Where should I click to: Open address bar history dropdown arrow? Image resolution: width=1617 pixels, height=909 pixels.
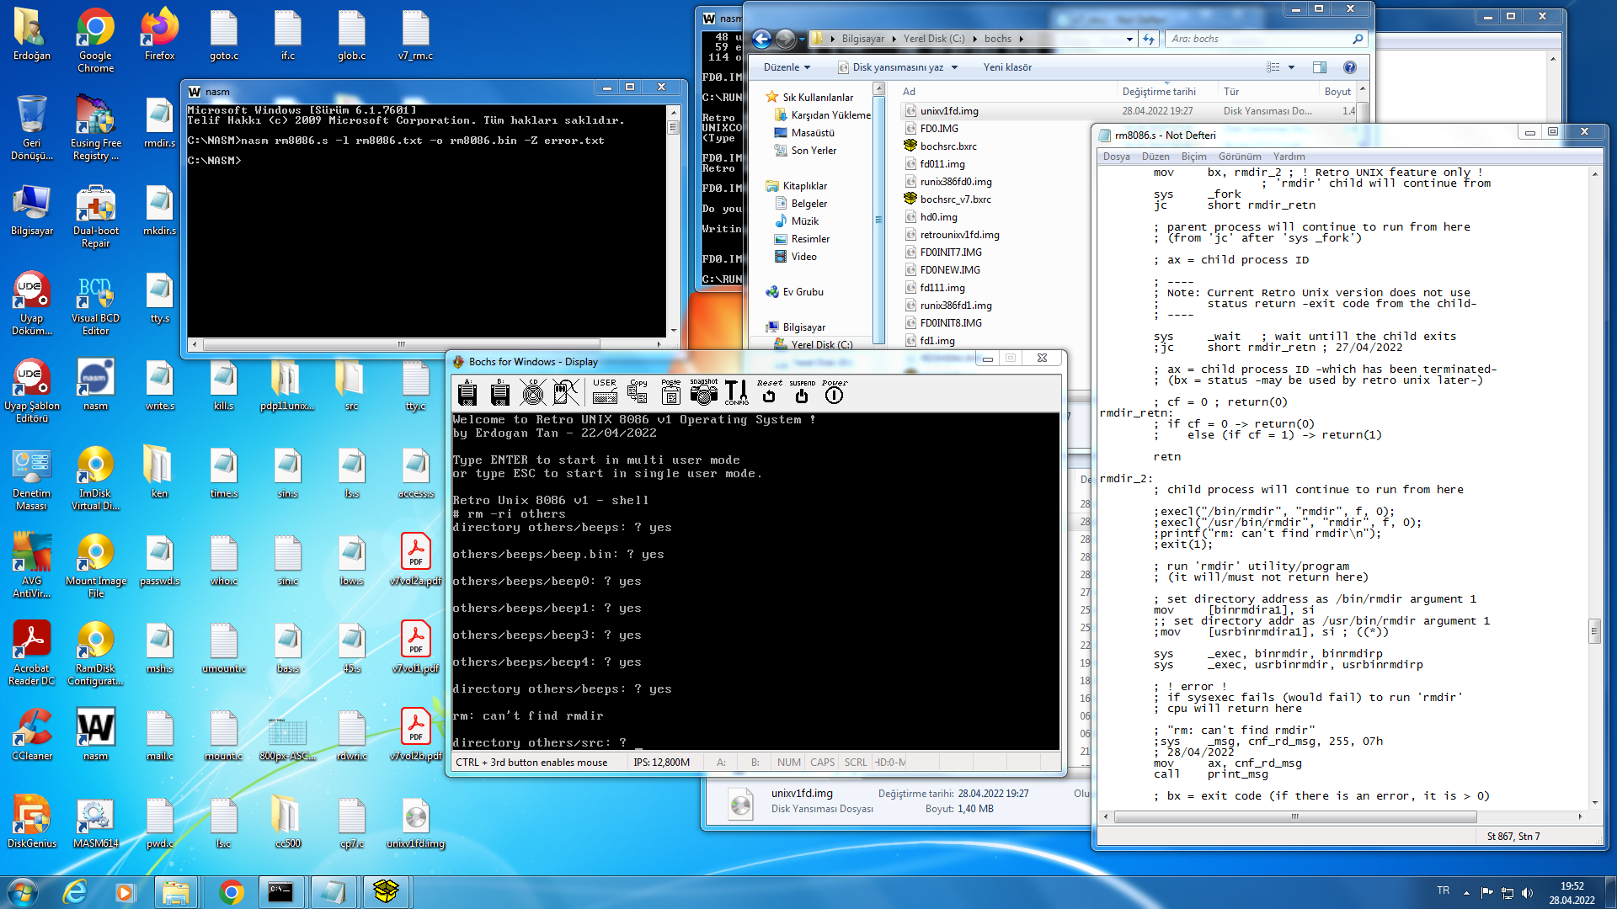pos(1129,39)
